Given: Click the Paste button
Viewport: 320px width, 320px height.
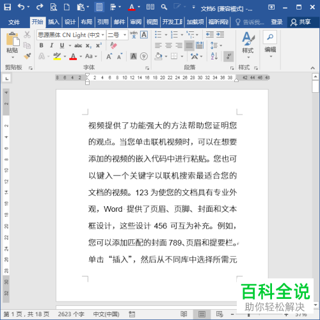Looking at the screenshot, I should click(x=12, y=45).
